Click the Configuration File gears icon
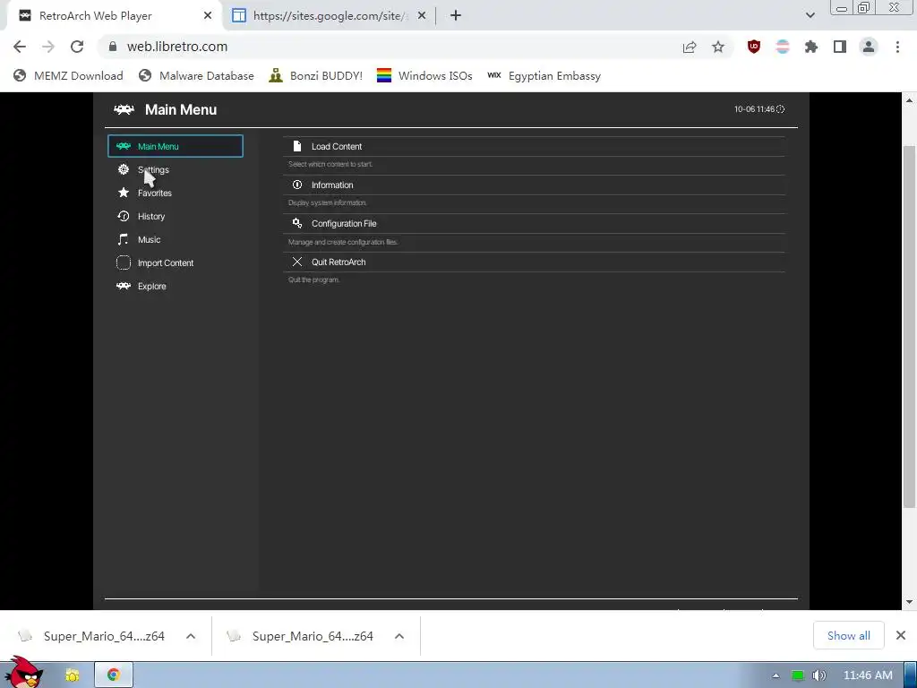 pos(297,223)
